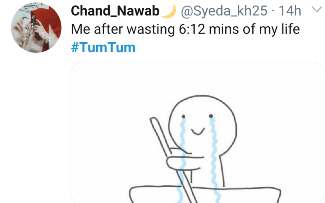This screenshot has width=325, height=203.
Task: Open the tweet text about wasting 6:12 mins
Action: click(185, 29)
